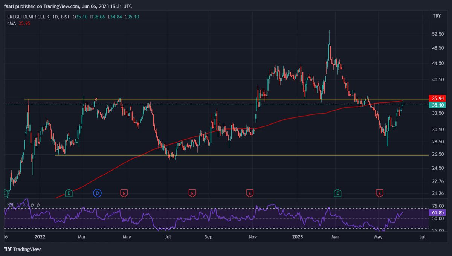Open the red earnings marker dated late October 2022
This screenshot has height=256, width=452.
249,193
